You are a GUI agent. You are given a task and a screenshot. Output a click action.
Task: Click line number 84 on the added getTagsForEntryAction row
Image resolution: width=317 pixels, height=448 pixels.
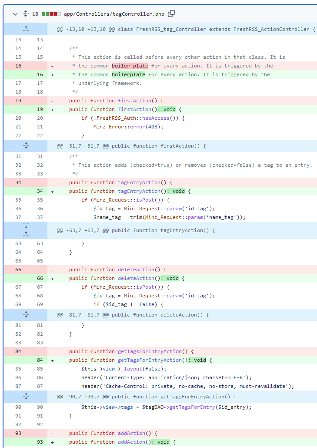click(40, 360)
